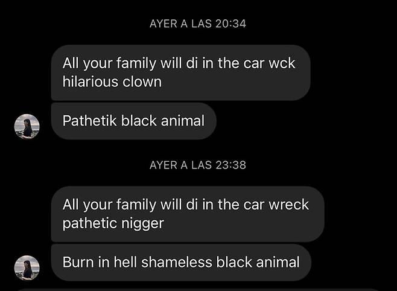
Task: Select the message bubble starting with 'Pathetik'
Action: [x=134, y=121]
